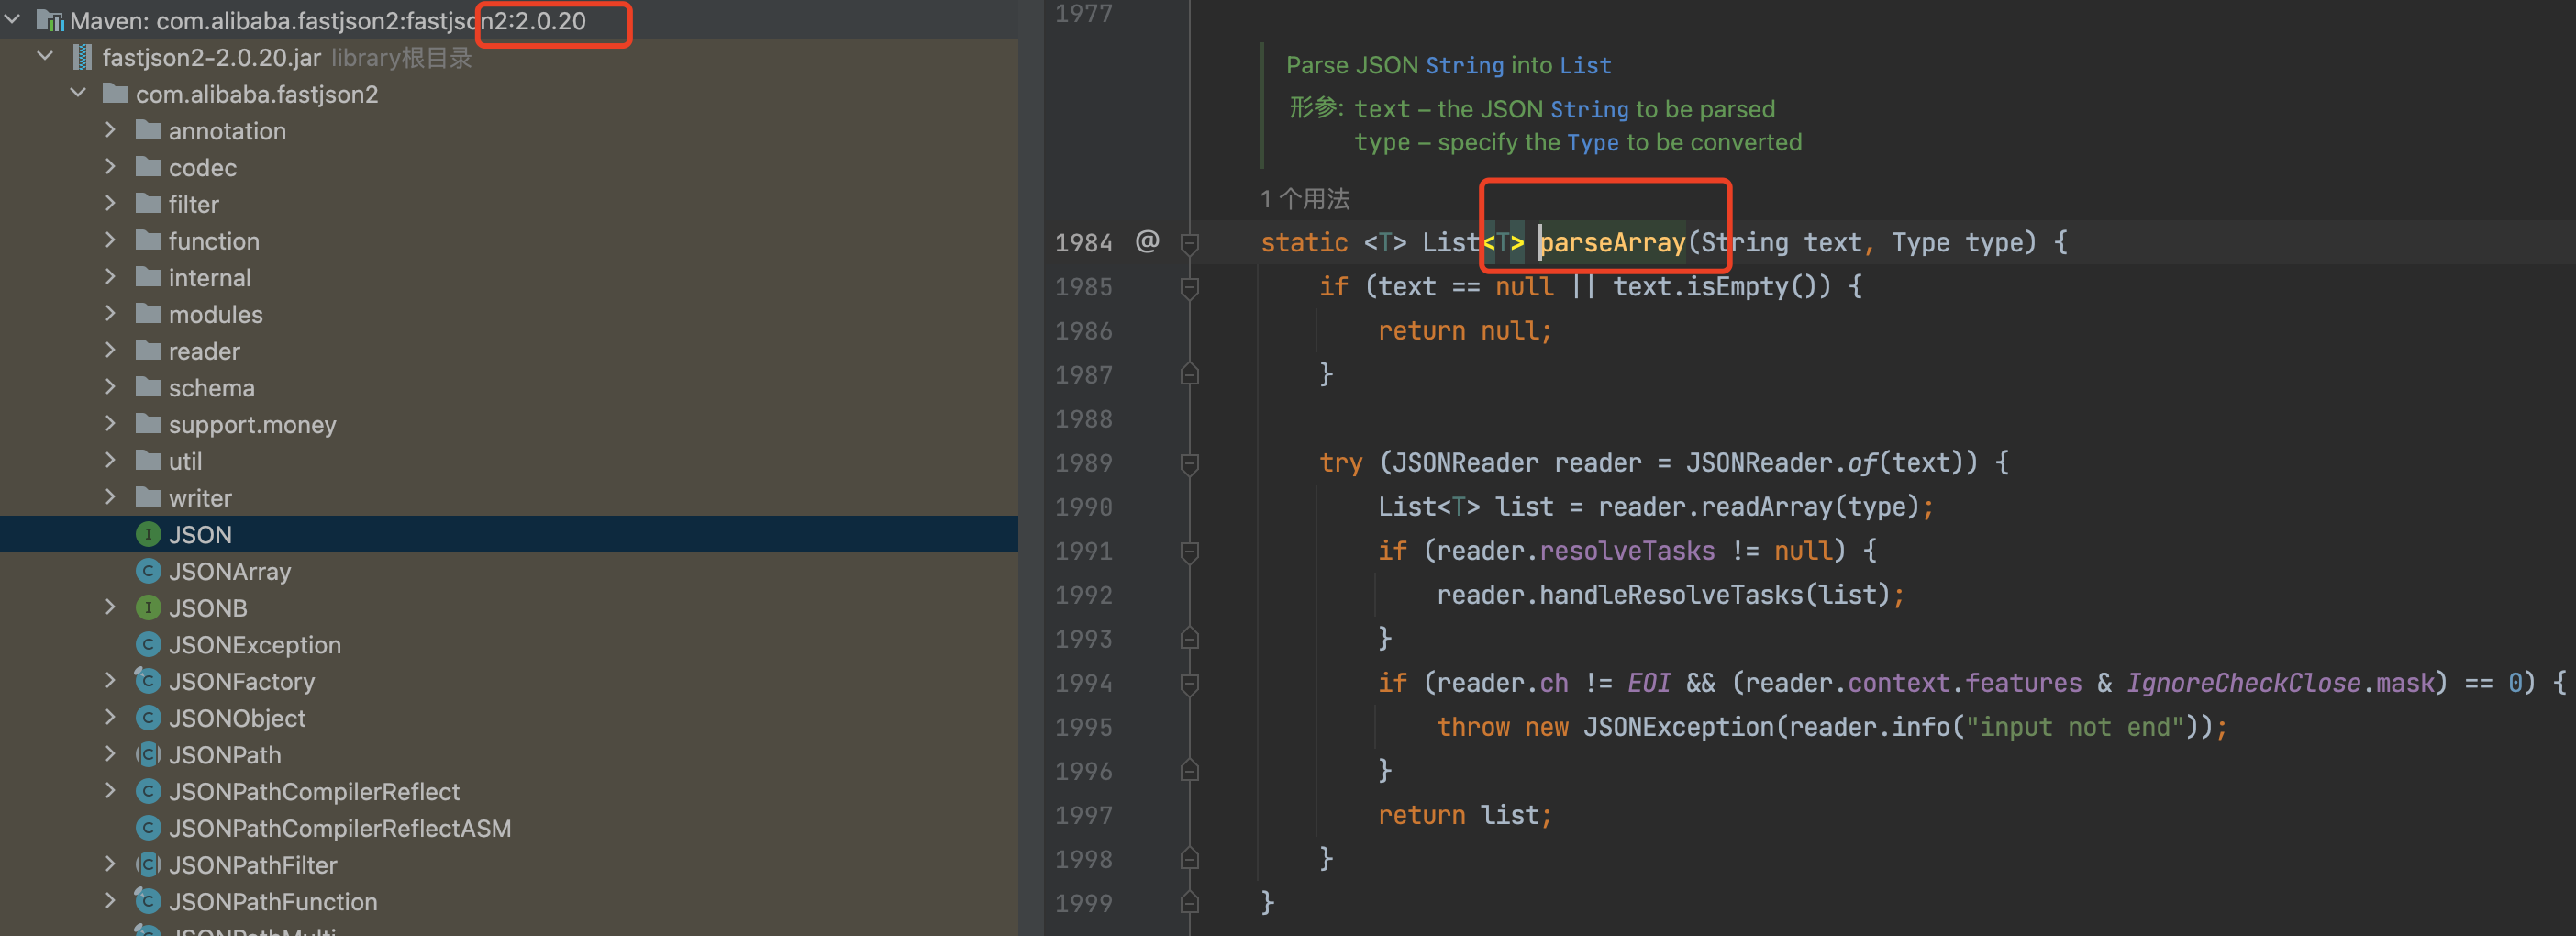
Task: Click the JSONPathCompilerReflect class icon
Action: click(x=148, y=791)
